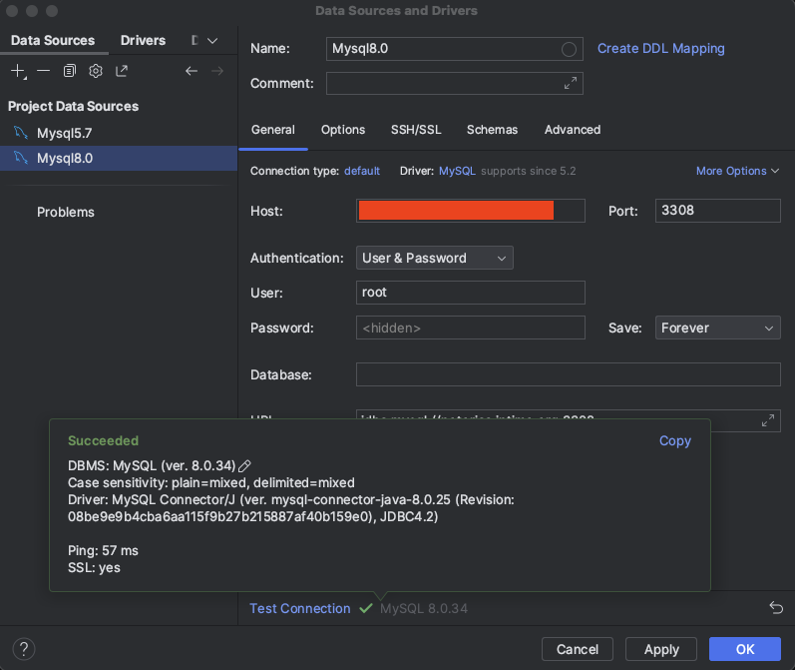Click the OK button
Screen dimensions: 795x670
click(x=745, y=649)
